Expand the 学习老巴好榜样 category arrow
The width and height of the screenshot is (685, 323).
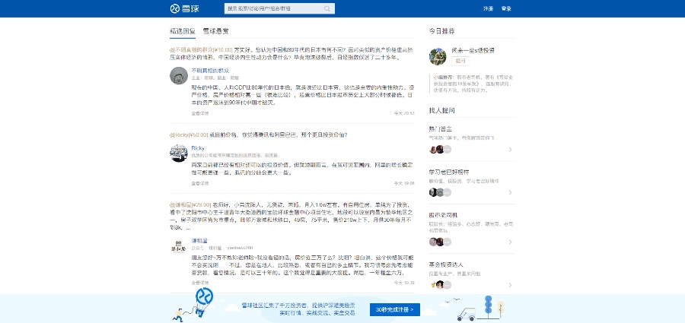[x=510, y=192]
